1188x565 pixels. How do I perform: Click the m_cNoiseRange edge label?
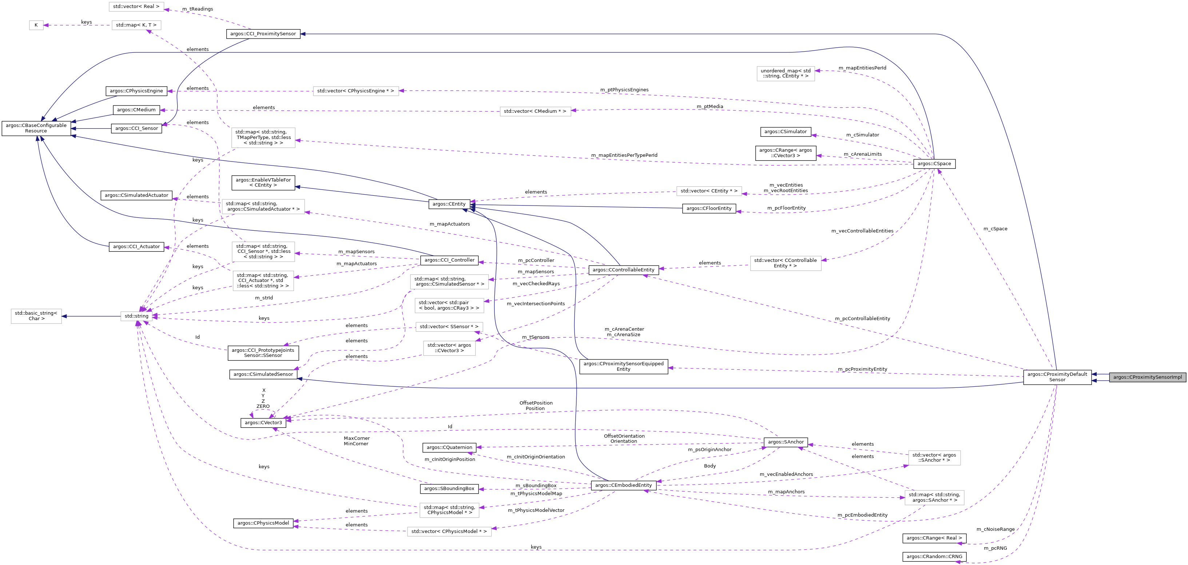tap(995, 529)
